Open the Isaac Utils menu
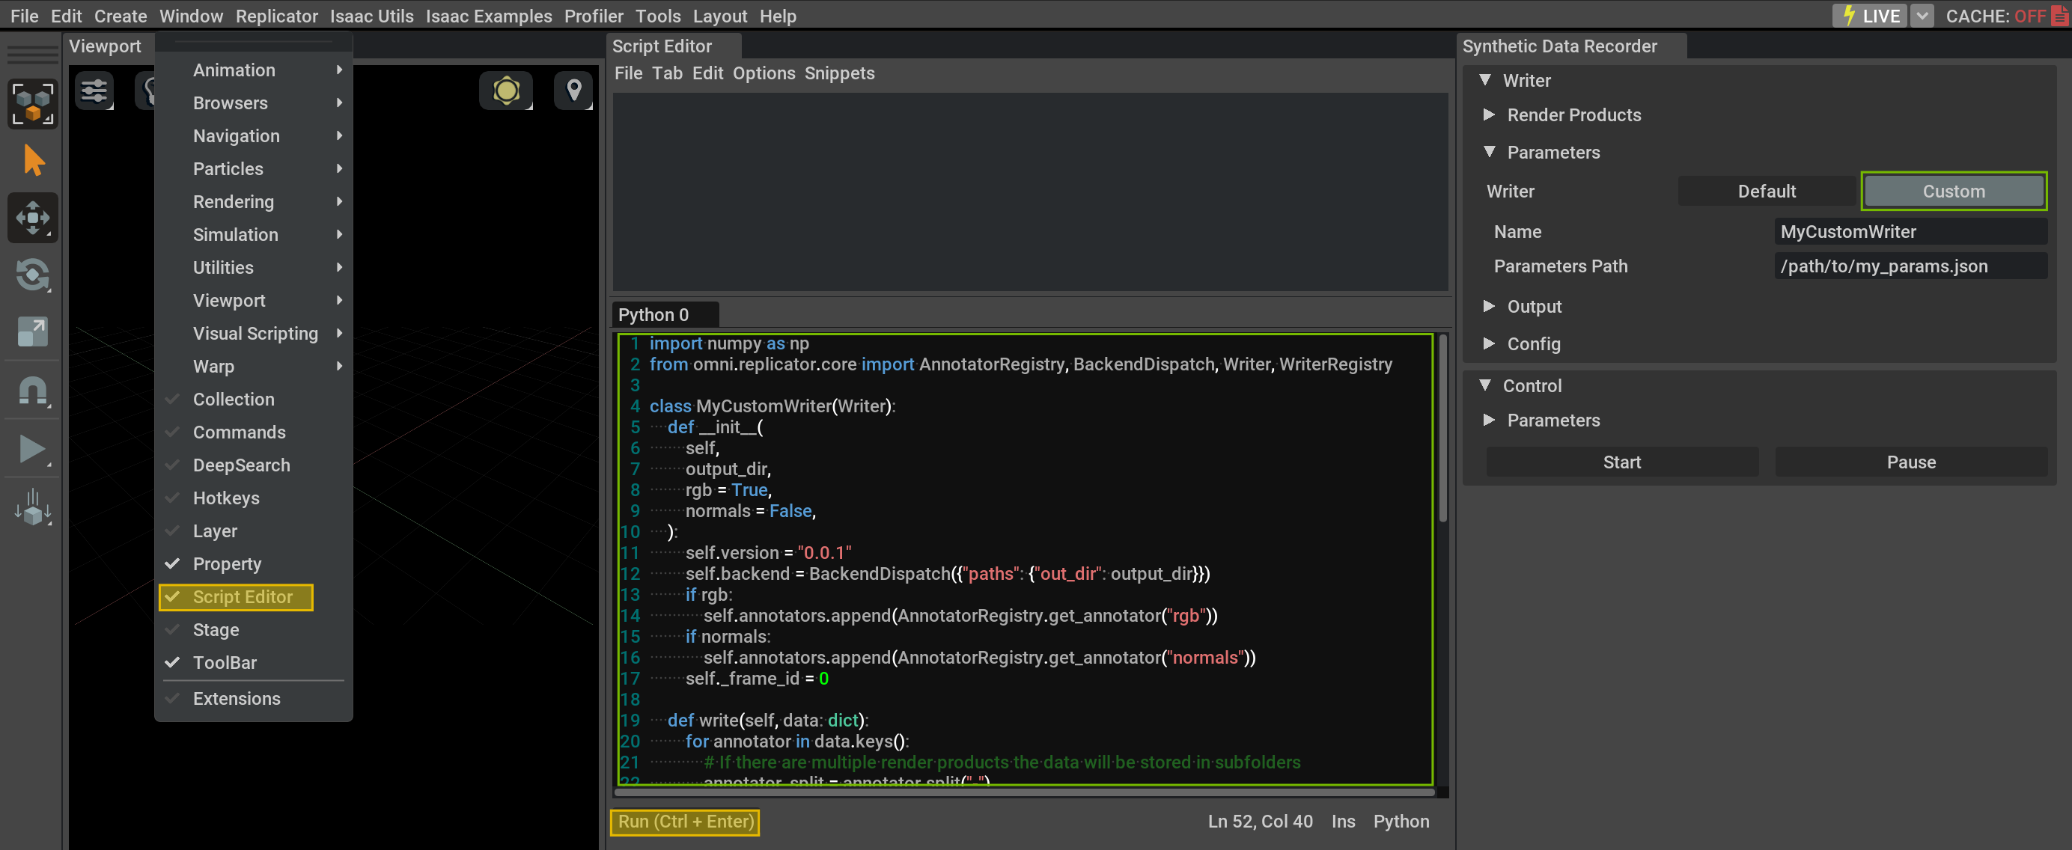This screenshot has width=2072, height=850. pyautogui.click(x=371, y=15)
